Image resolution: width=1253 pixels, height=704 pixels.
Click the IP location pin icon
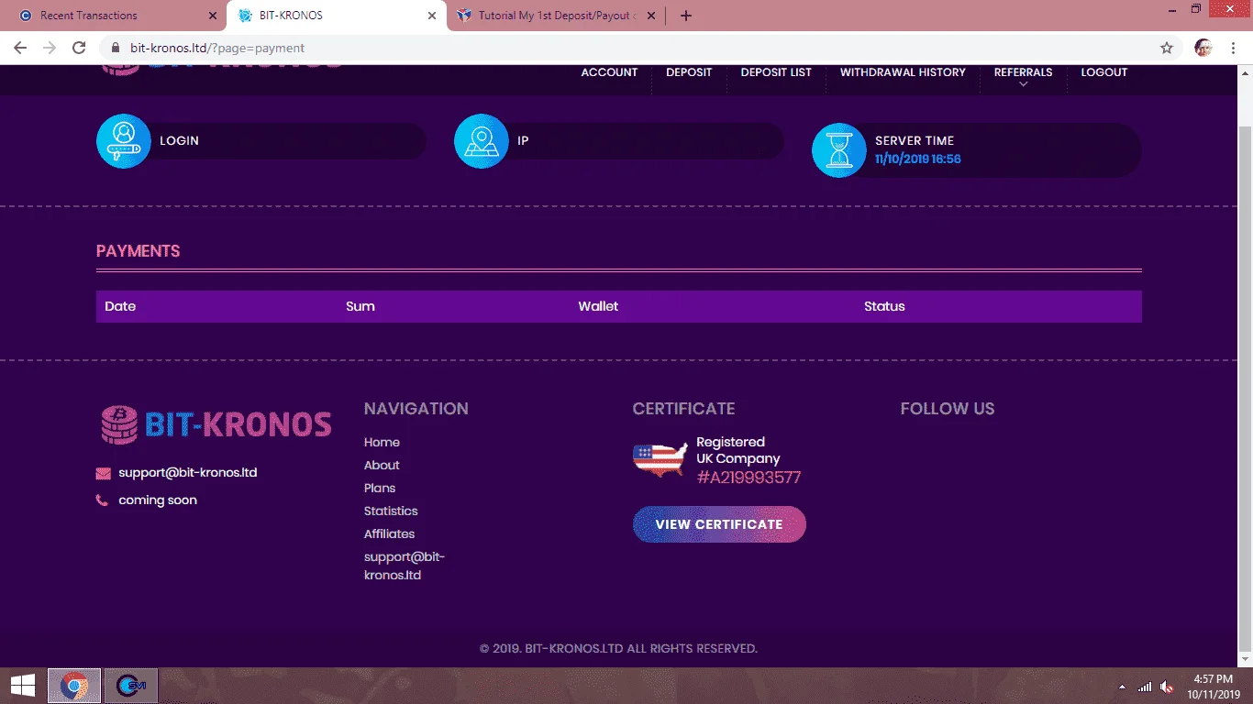[482, 141]
